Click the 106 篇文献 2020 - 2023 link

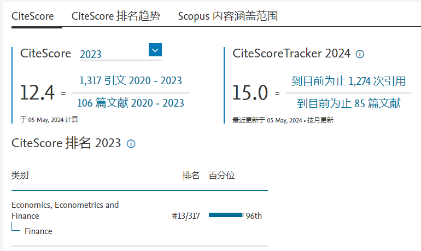point(131,103)
